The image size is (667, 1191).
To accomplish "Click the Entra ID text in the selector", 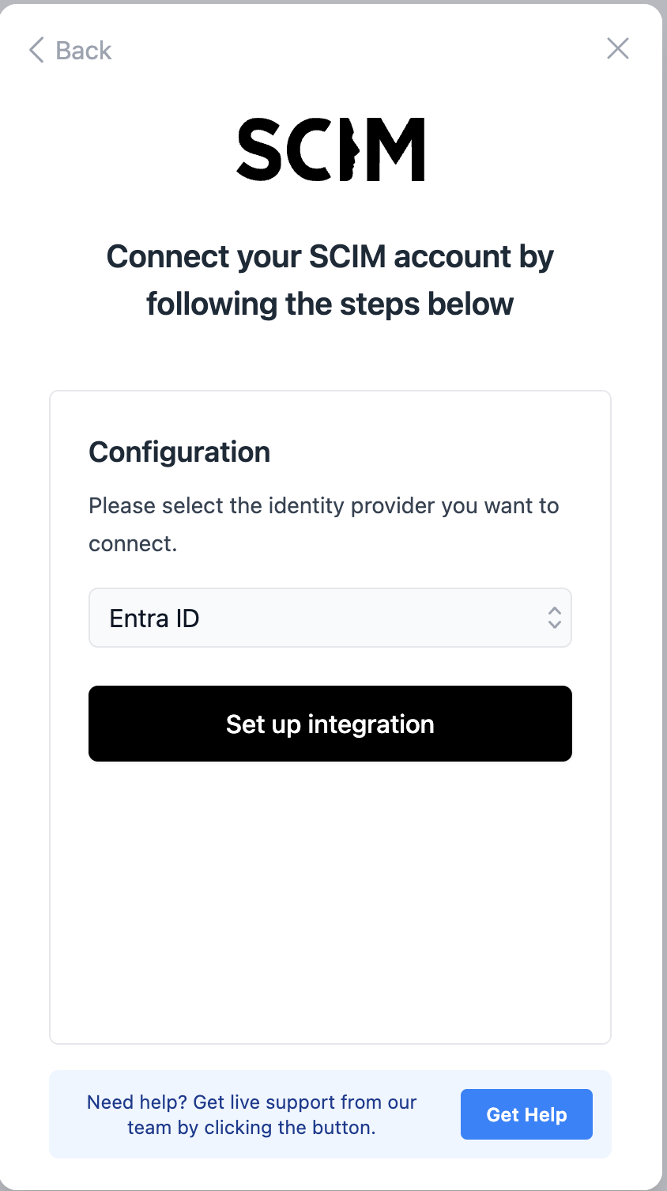I will tap(154, 618).
